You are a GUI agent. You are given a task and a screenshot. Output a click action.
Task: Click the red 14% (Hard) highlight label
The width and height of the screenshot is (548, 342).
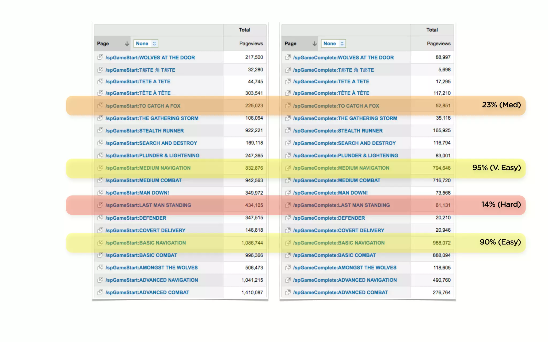pyautogui.click(x=501, y=205)
